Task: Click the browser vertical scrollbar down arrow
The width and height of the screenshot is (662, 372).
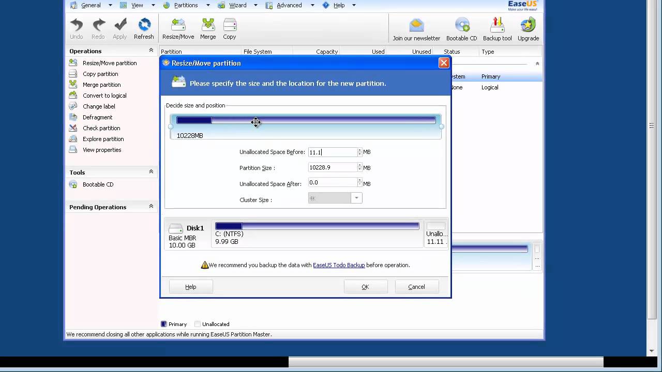Action: pyautogui.click(x=652, y=351)
